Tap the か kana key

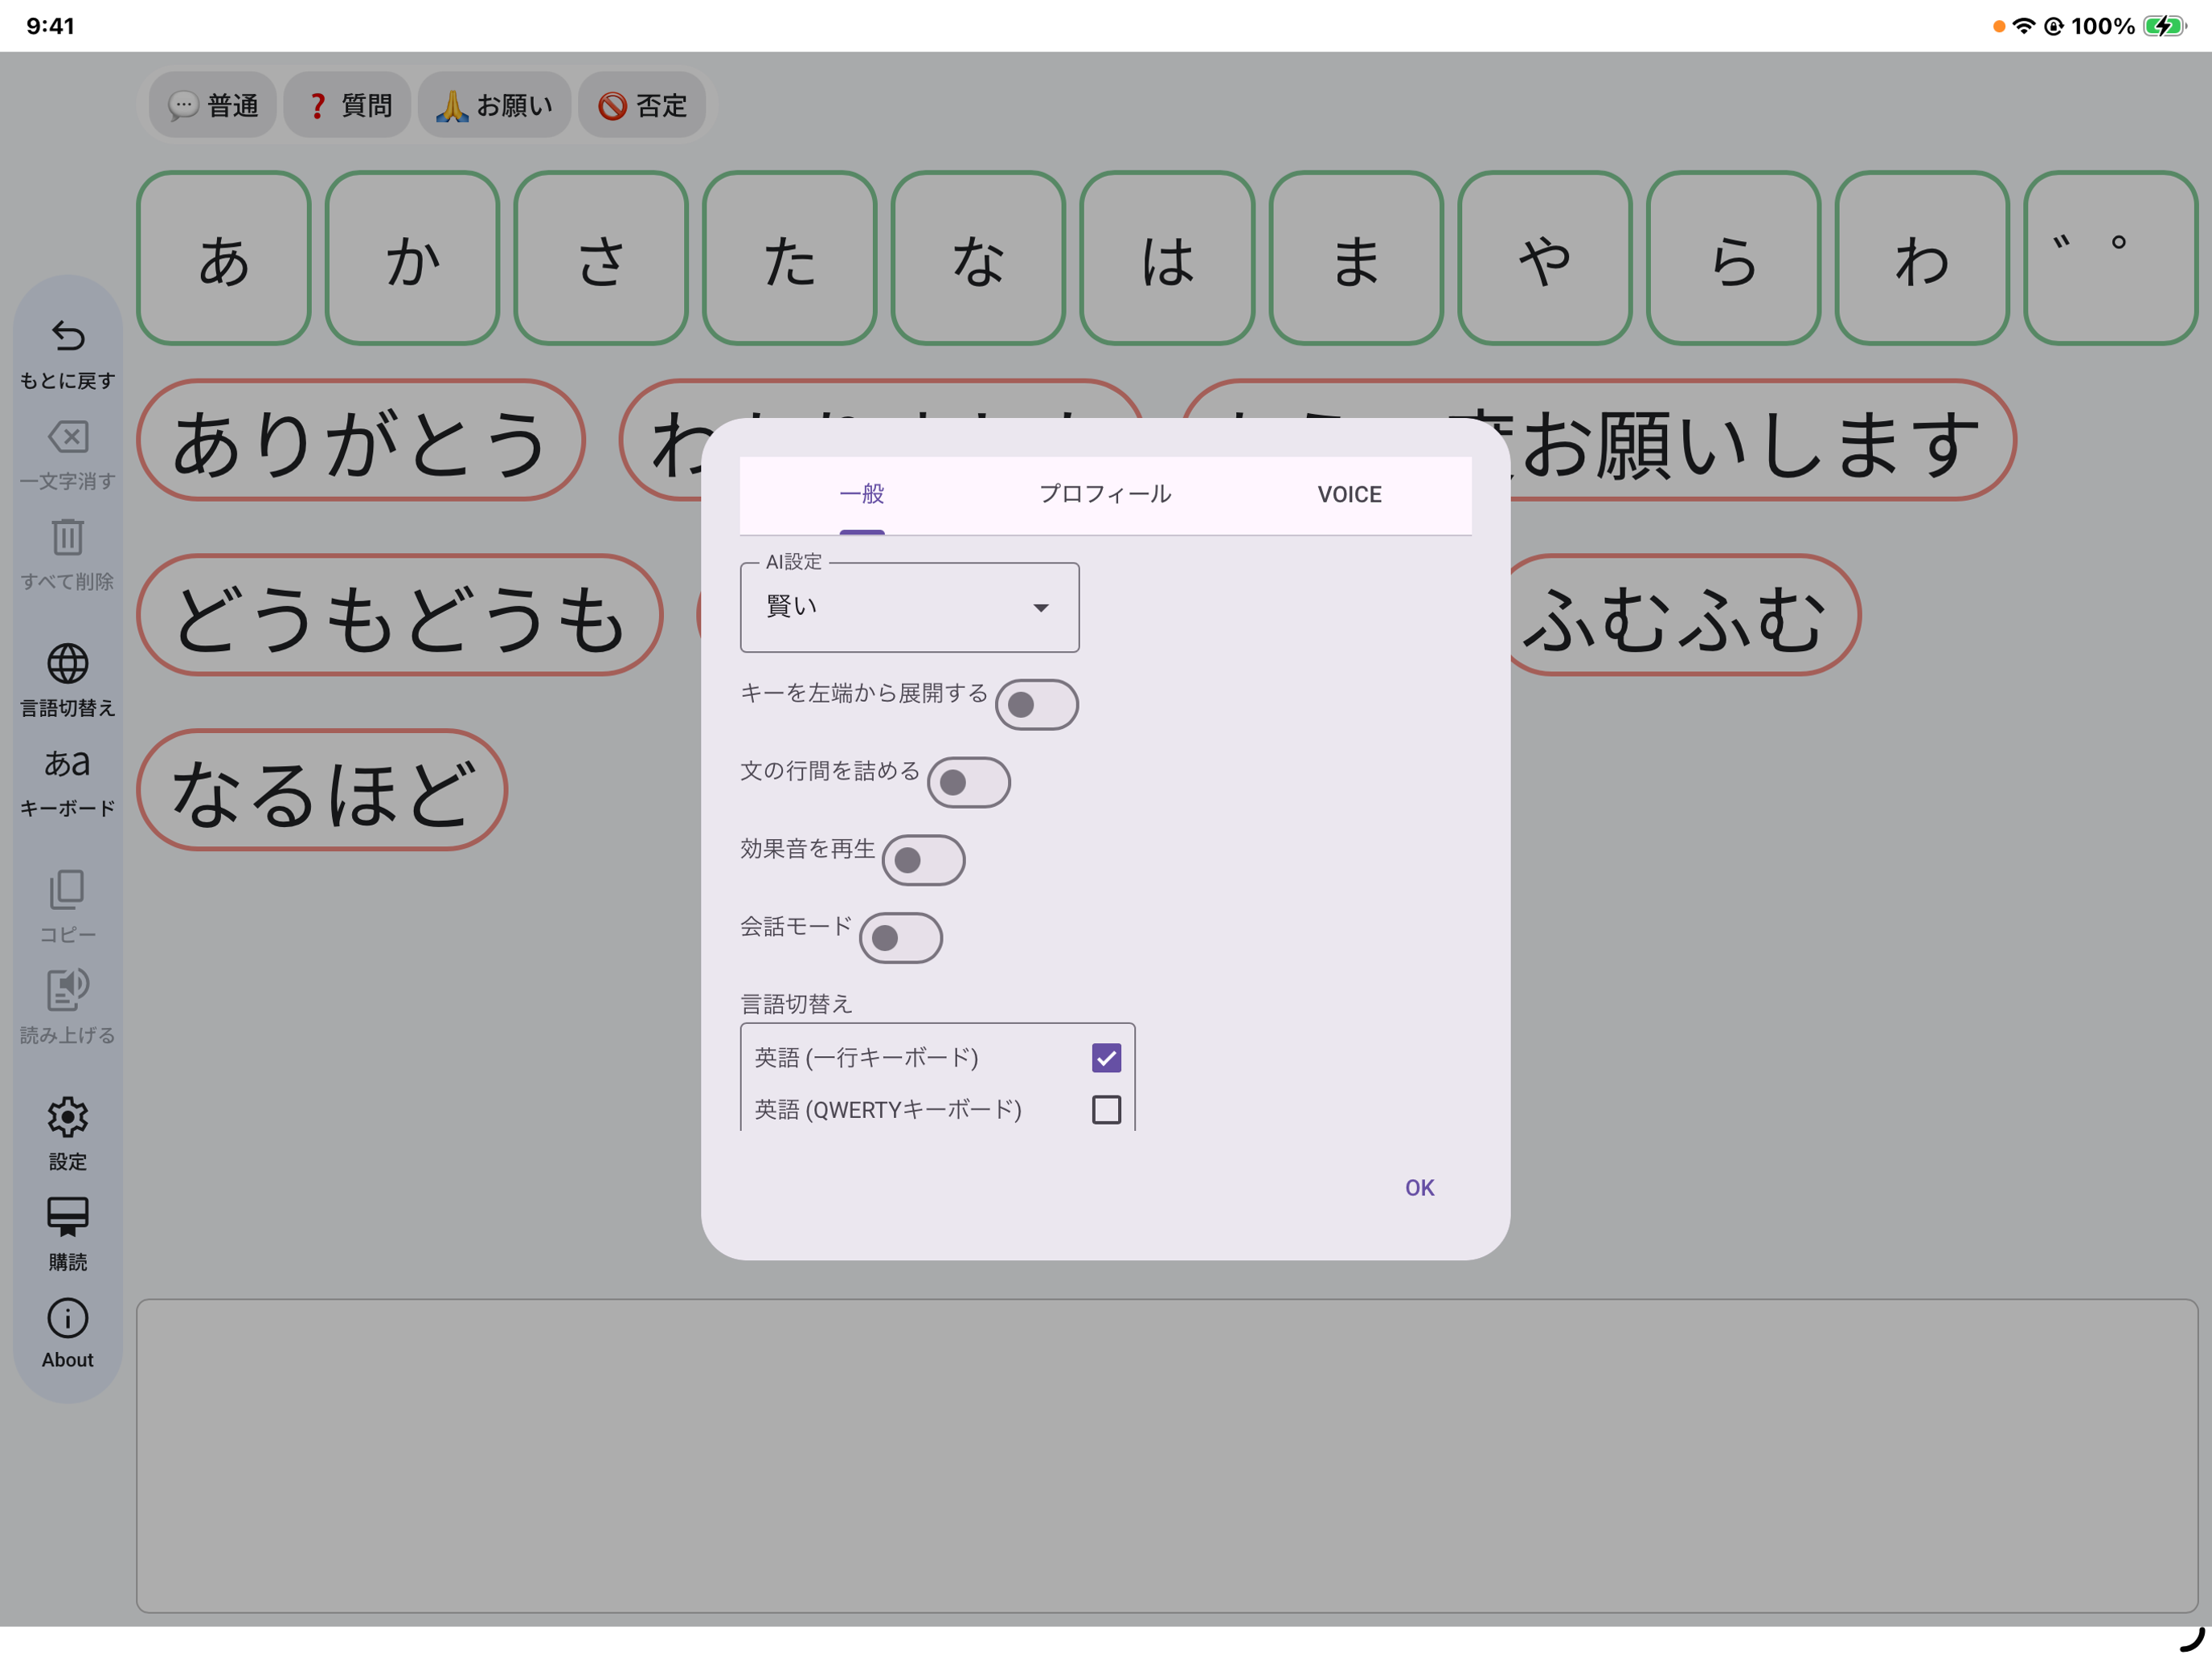coord(413,259)
